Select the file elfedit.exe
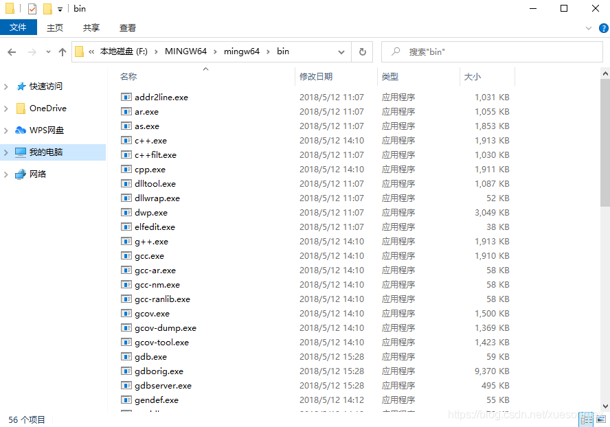The width and height of the screenshot is (610, 427). pos(155,227)
